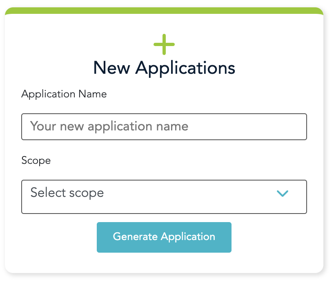Click "Your new application name" placeholder text
The width and height of the screenshot is (334, 282).
point(109,126)
